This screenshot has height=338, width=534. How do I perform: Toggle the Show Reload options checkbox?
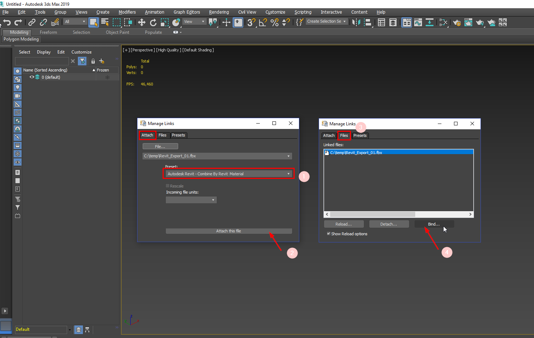[329, 234]
